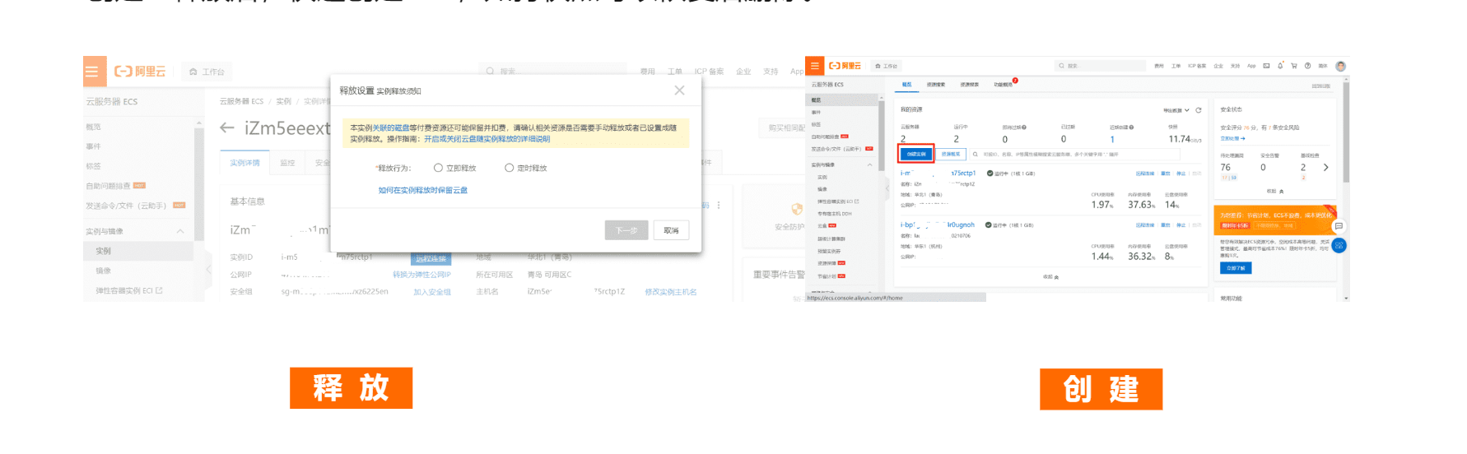1467x454 pixels.
Task: Open shopping cart icon on ECS overview header
Action: (1294, 66)
